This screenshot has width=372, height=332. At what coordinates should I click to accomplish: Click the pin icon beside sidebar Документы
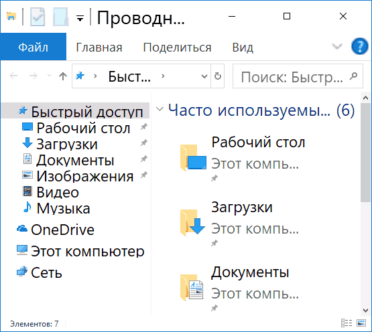[x=143, y=159]
